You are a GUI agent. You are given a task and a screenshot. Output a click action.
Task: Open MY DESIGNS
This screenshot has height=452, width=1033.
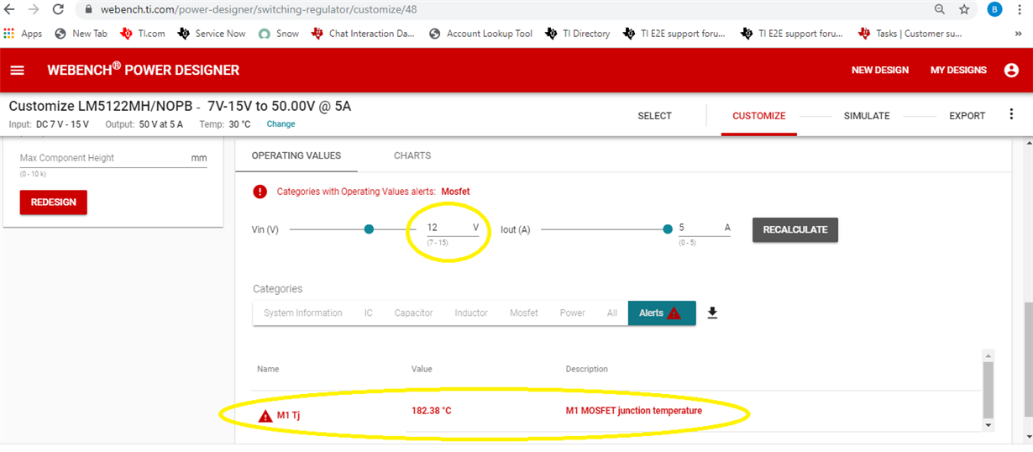pyautogui.click(x=958, y=70)
